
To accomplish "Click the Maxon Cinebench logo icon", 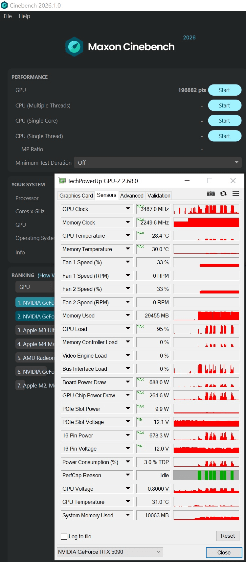I will click(x=74, y=47).
